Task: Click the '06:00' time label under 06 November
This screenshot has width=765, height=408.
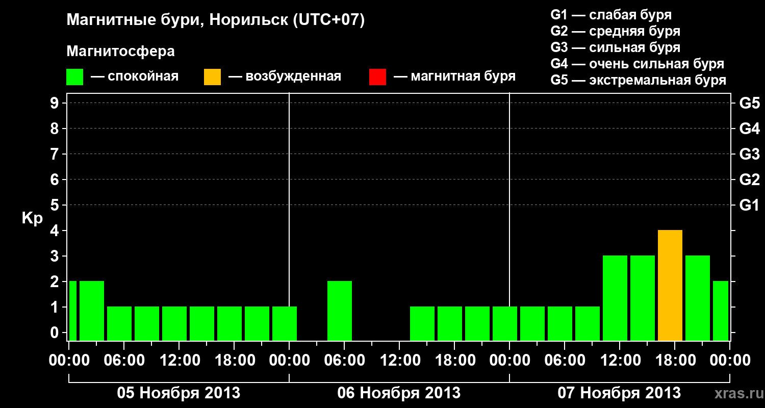Action: coord(344,360)
